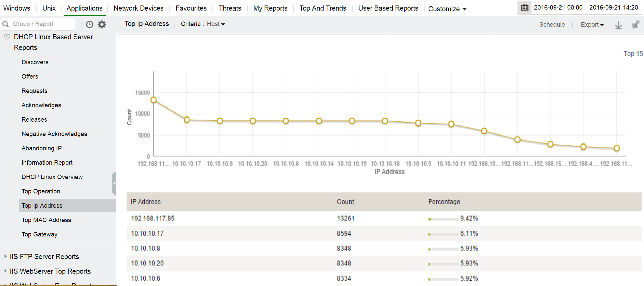The image size is (644, 286).
Task: Pin this report using pushpin icon
Action: click(x=635, y=25)
